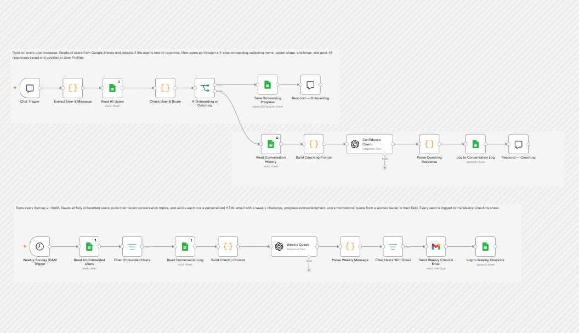
Task: Open the Build Checkin Prompt code node
Action: click(228, 246)
